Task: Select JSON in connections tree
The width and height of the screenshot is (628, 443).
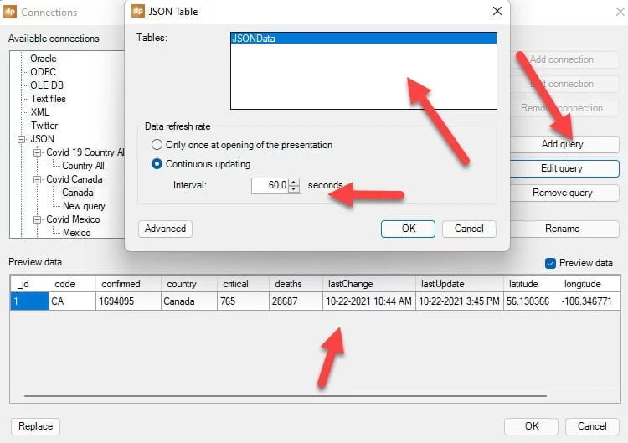Action: click(x=42, y=139)
